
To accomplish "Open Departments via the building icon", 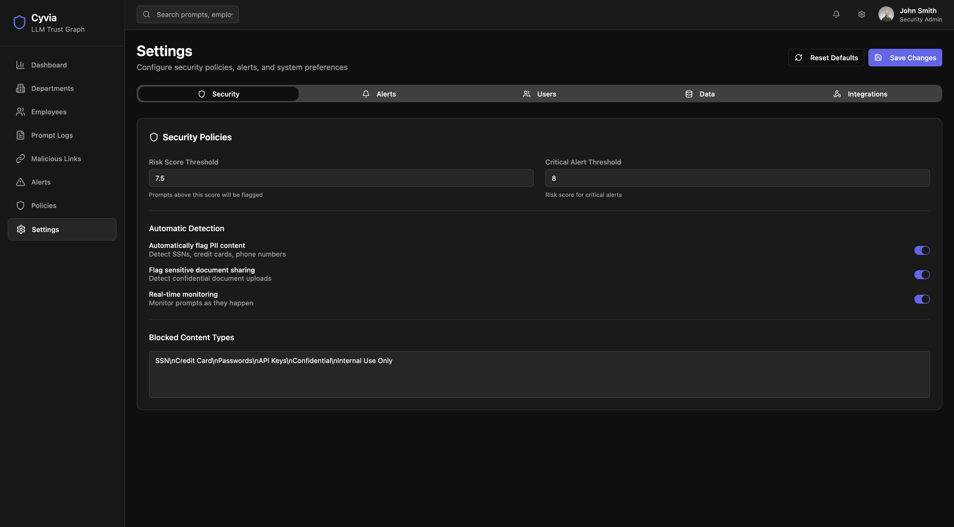I will pos(20,88).
